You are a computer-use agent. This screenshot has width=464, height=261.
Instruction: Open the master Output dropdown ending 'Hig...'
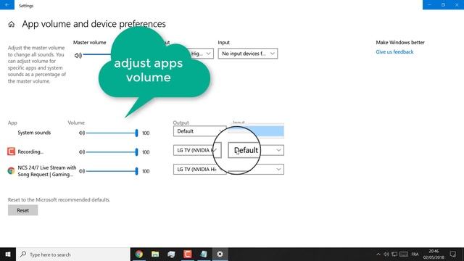(202, 54)
